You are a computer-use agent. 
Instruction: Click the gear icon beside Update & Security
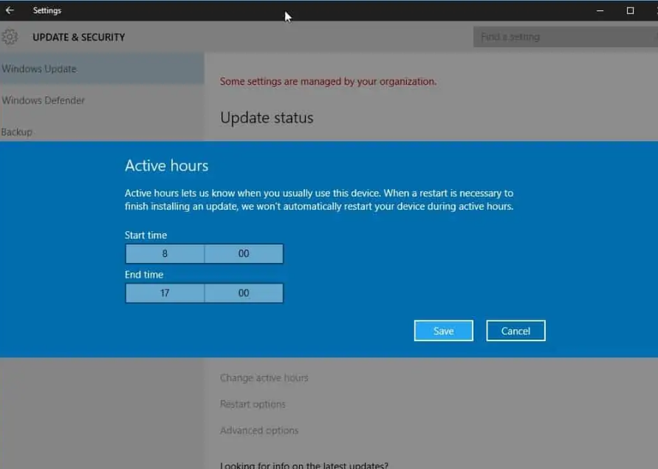click(x=10, y=37)
